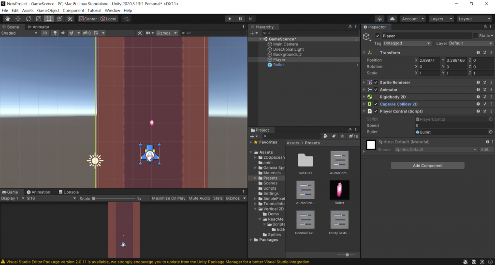Select the Rect tool

(x=49, y=19)
